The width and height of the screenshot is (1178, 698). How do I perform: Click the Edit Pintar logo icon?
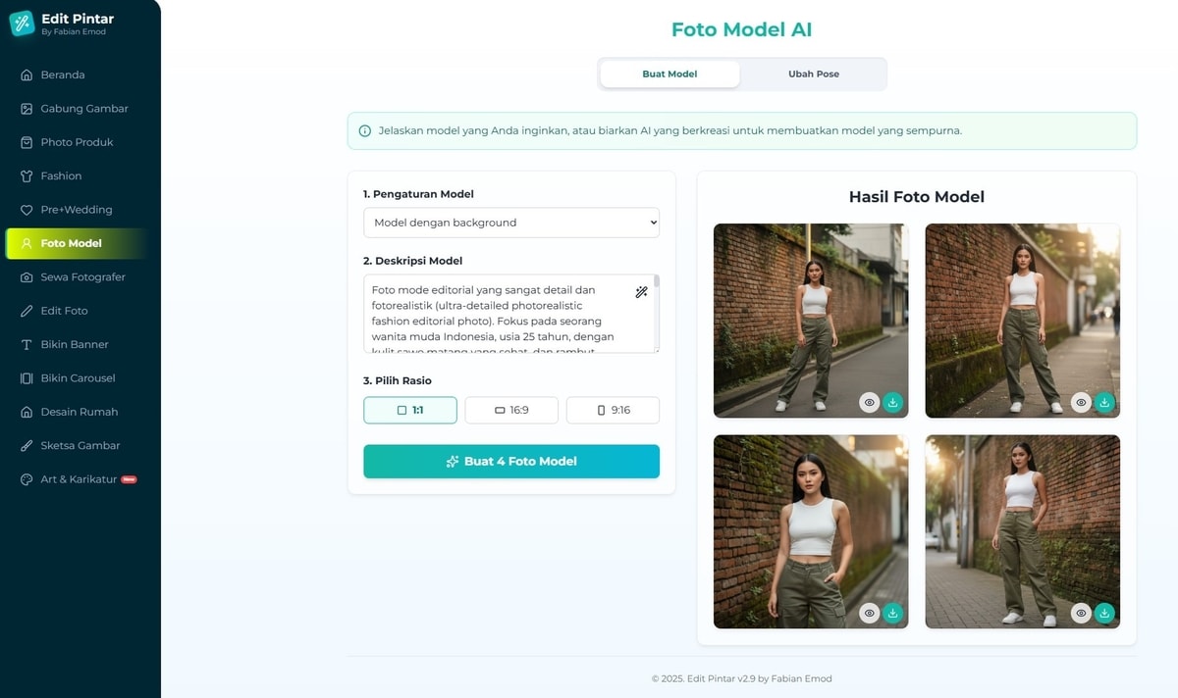coord(22,24)
